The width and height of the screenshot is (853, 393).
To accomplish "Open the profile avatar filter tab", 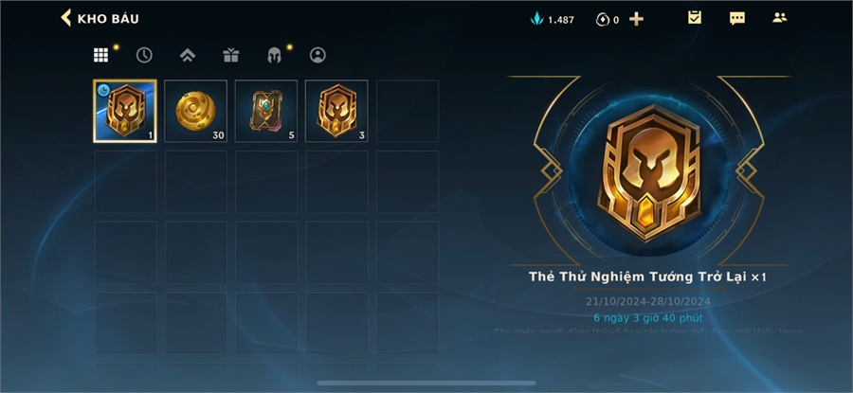I will click(x=318, y=55).
